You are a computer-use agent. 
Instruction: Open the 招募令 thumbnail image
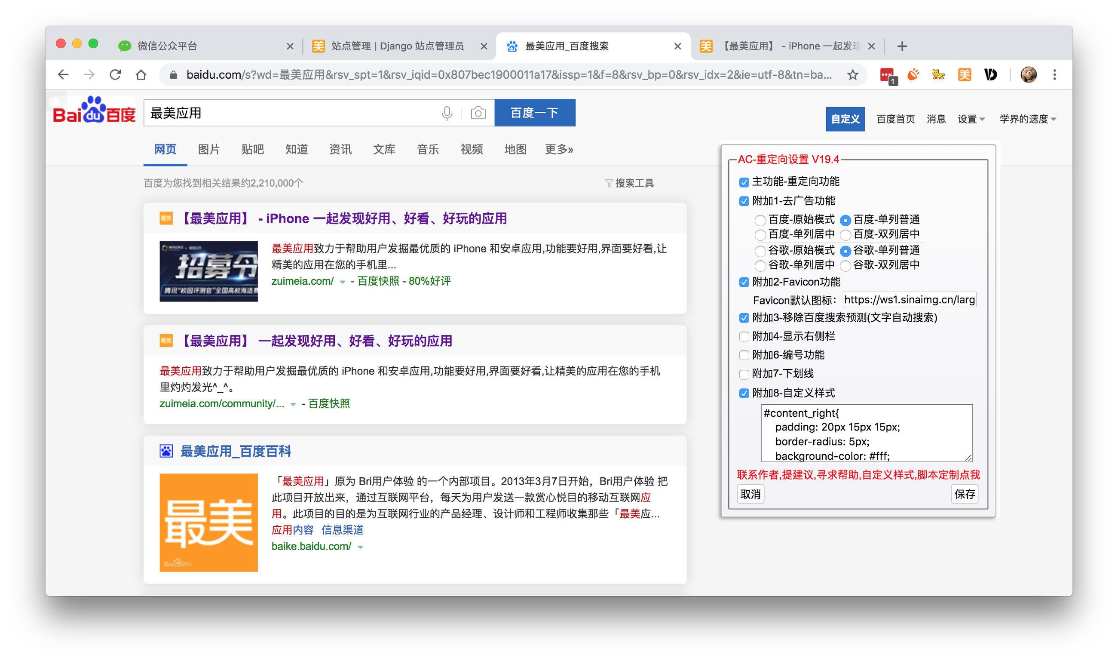click(208, 271)
